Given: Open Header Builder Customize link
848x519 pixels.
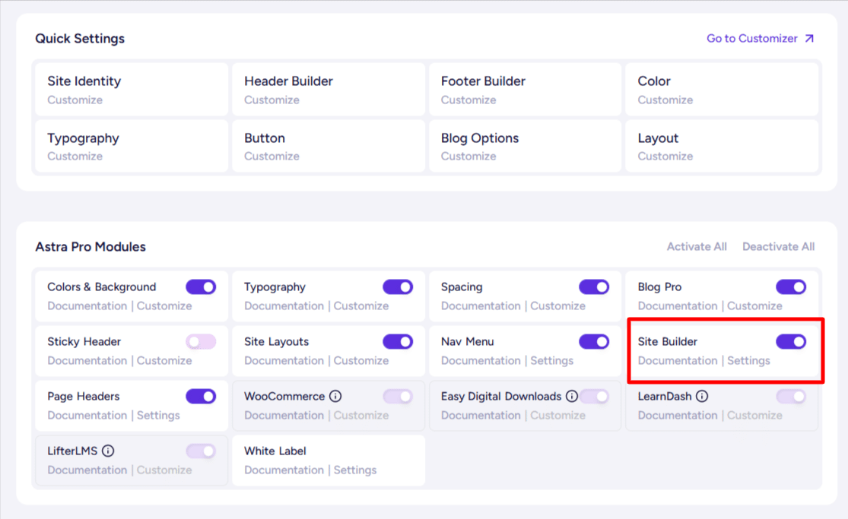Looking at the screenshot, I should click(272, 100).
